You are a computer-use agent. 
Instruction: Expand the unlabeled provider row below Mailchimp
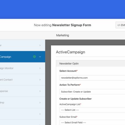40,114
